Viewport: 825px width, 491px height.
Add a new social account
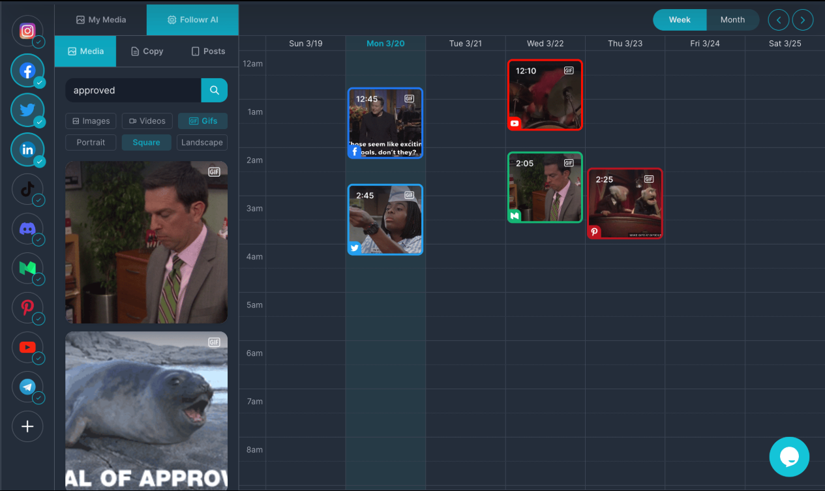[x=27, y=426]
